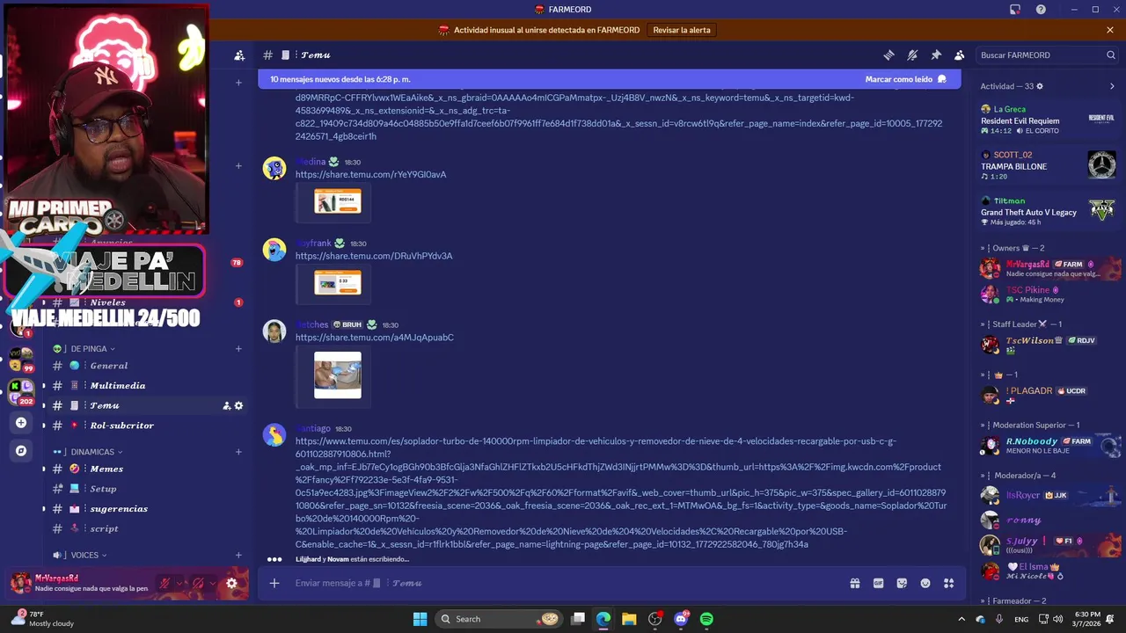
Task: Switch to the Rol-subcritor channel
Action: tap(146, 426)
